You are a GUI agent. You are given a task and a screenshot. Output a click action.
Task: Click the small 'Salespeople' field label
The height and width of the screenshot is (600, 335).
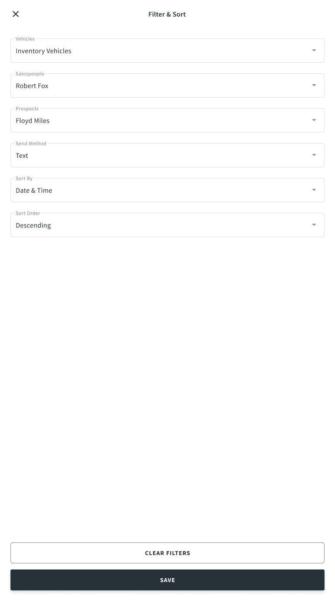click(x=30, y=74)
